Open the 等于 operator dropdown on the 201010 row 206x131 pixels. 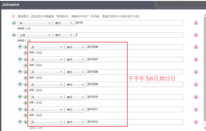[75, 97]
